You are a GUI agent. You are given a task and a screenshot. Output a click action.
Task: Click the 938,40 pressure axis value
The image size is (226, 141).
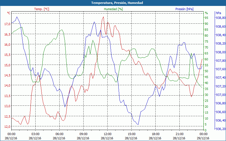tap(220, 35)
